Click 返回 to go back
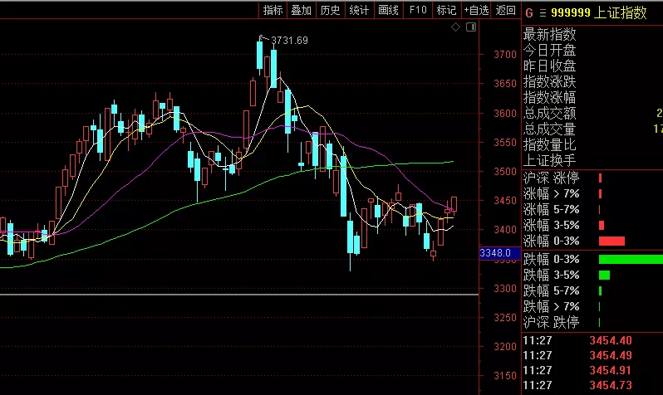The width and height of the screenshot is (663, 395). pos(506,10)
